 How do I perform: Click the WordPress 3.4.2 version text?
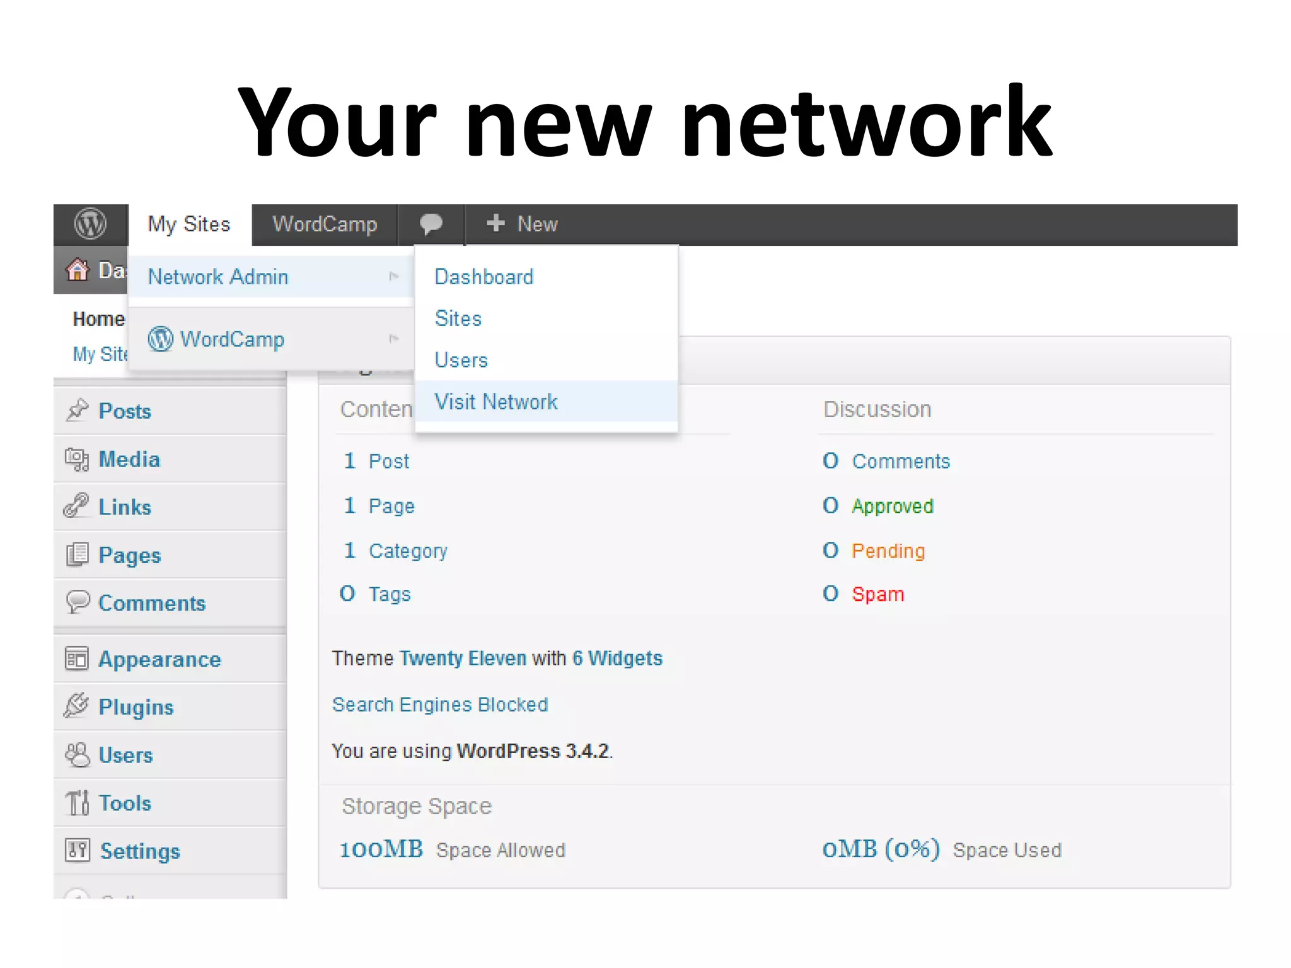533,751
